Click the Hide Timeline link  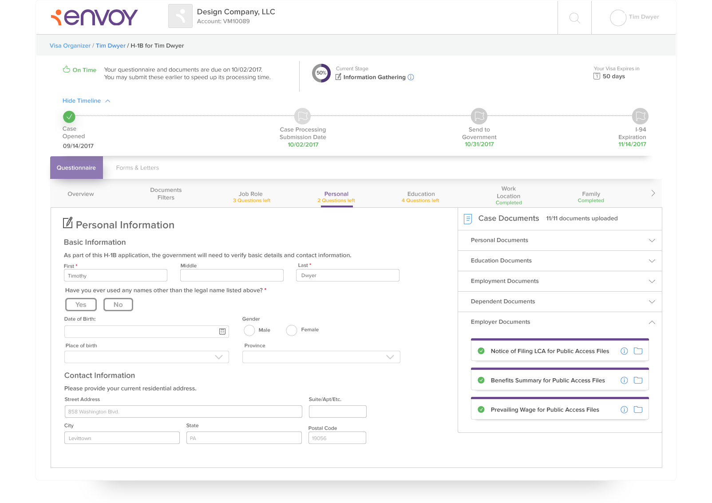pyautogui.click(x=82, y=101)
